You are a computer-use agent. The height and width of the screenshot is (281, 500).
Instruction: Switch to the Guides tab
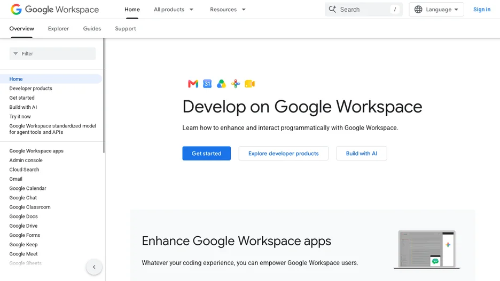[x=92, y=29]
